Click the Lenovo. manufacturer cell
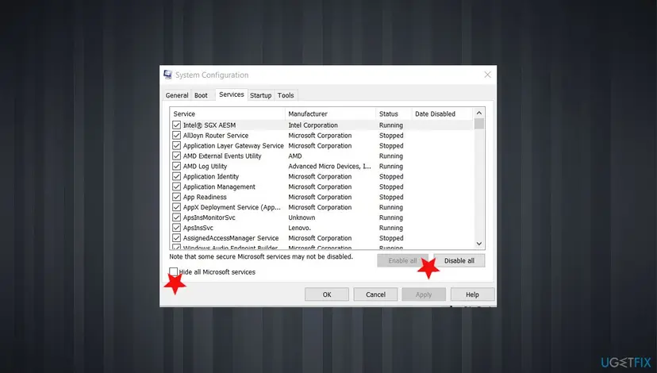This screenshot has height=373, width=657. tap(300, 228)
